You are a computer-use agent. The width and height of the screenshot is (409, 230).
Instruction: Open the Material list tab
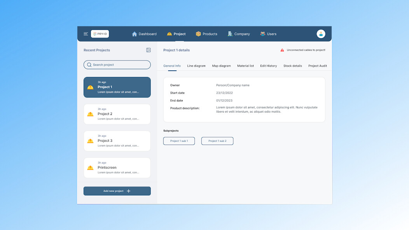pyautogui.click(x=245, y=66)
